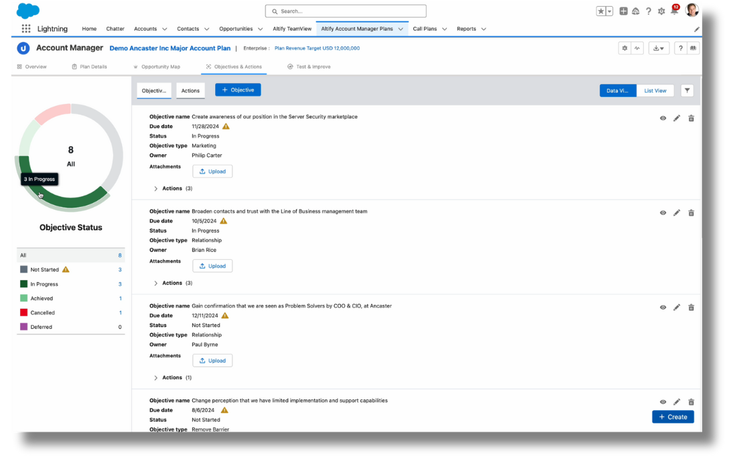Expand Actions (3) under Server Security objective

155,188
